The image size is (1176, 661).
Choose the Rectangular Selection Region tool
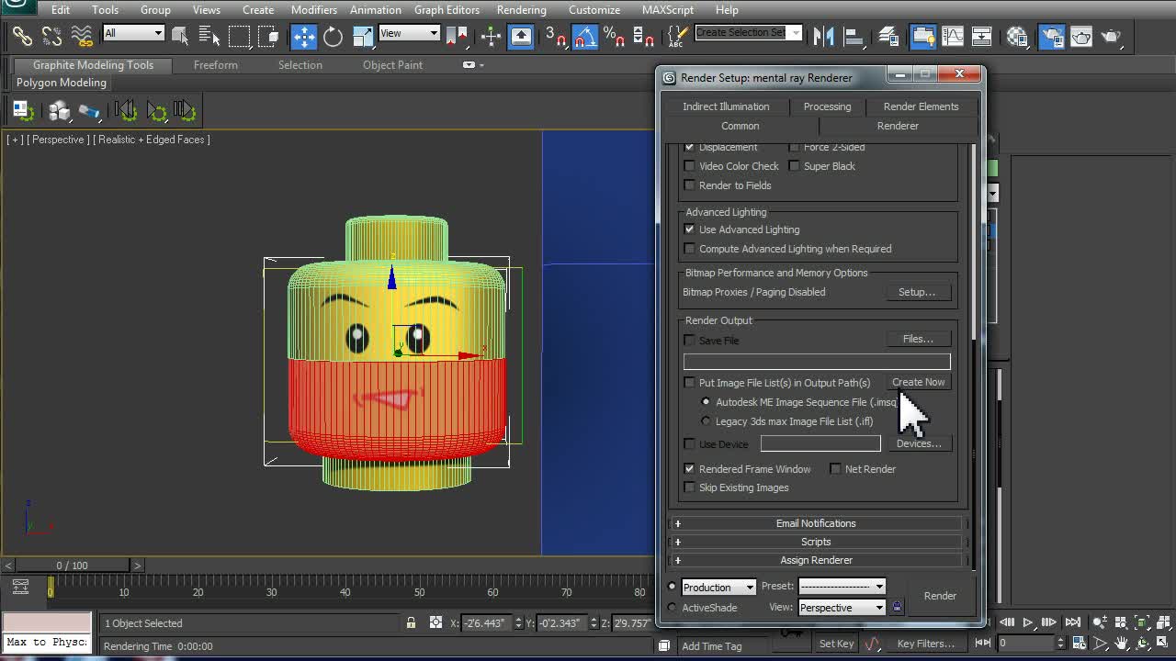pyautogui.click(x=239, y=37)
